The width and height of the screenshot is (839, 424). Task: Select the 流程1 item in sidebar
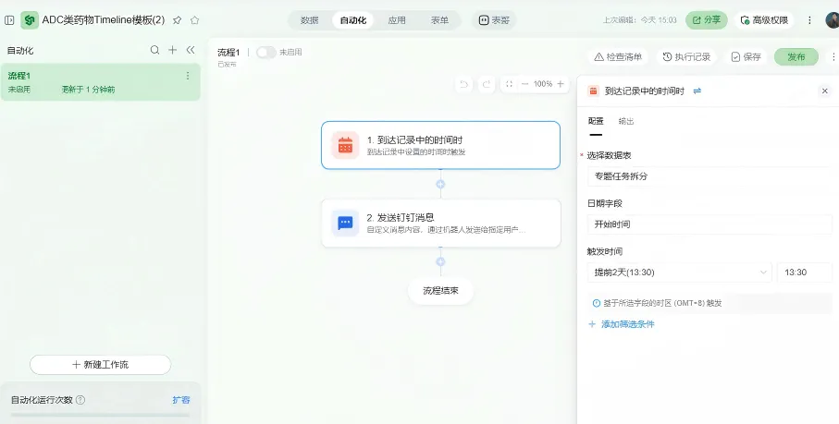(x=100, y=82)
